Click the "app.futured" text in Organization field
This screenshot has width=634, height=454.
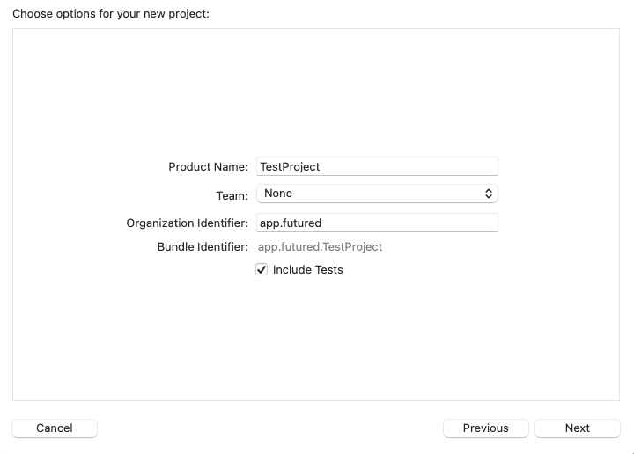(291, 223)
